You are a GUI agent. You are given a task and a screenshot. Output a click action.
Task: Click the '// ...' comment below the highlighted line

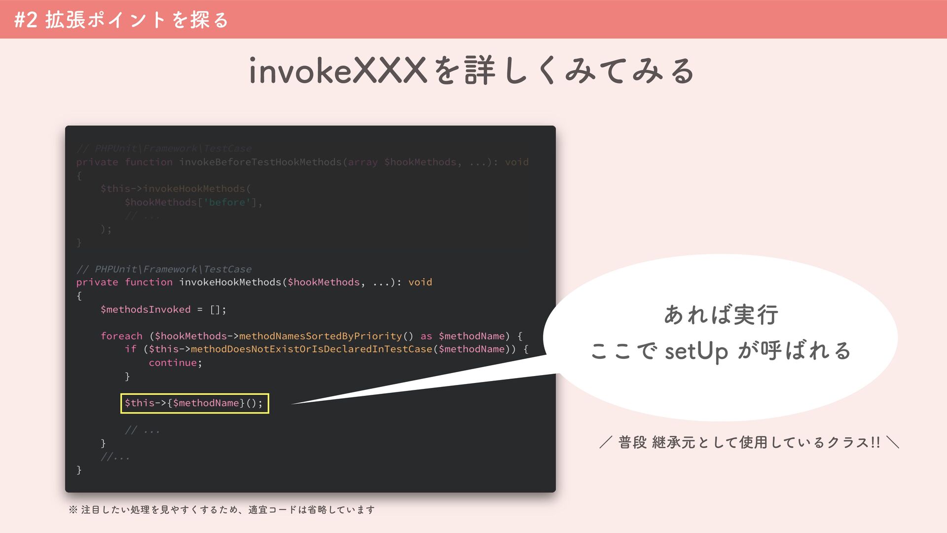coord(142,430)
